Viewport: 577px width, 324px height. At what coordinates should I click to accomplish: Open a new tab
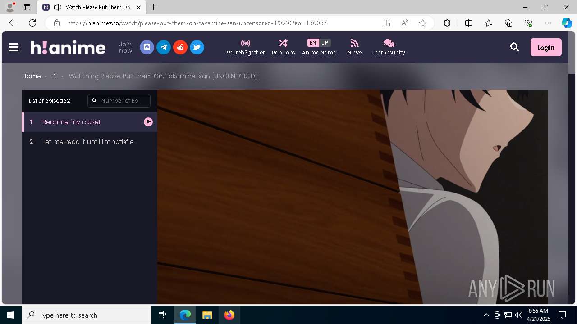(154, 7)
